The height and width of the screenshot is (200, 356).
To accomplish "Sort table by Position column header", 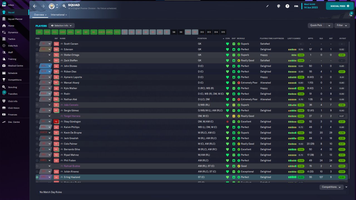I will click(202, 38).
